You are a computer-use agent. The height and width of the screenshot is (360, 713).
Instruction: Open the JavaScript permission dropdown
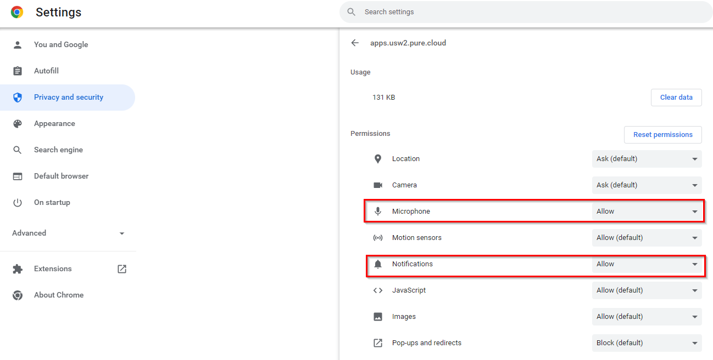pyautogui.click(x=647, y=290)
